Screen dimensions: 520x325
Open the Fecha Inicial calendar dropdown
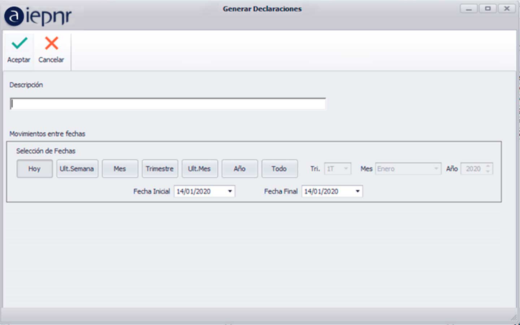[x=230, y=191]
